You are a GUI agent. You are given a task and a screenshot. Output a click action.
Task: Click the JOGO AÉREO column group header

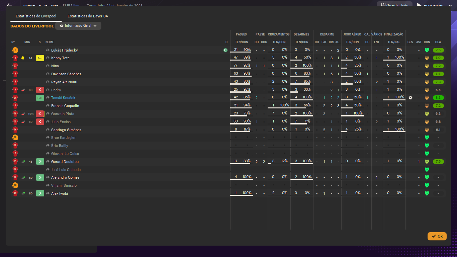352,34
